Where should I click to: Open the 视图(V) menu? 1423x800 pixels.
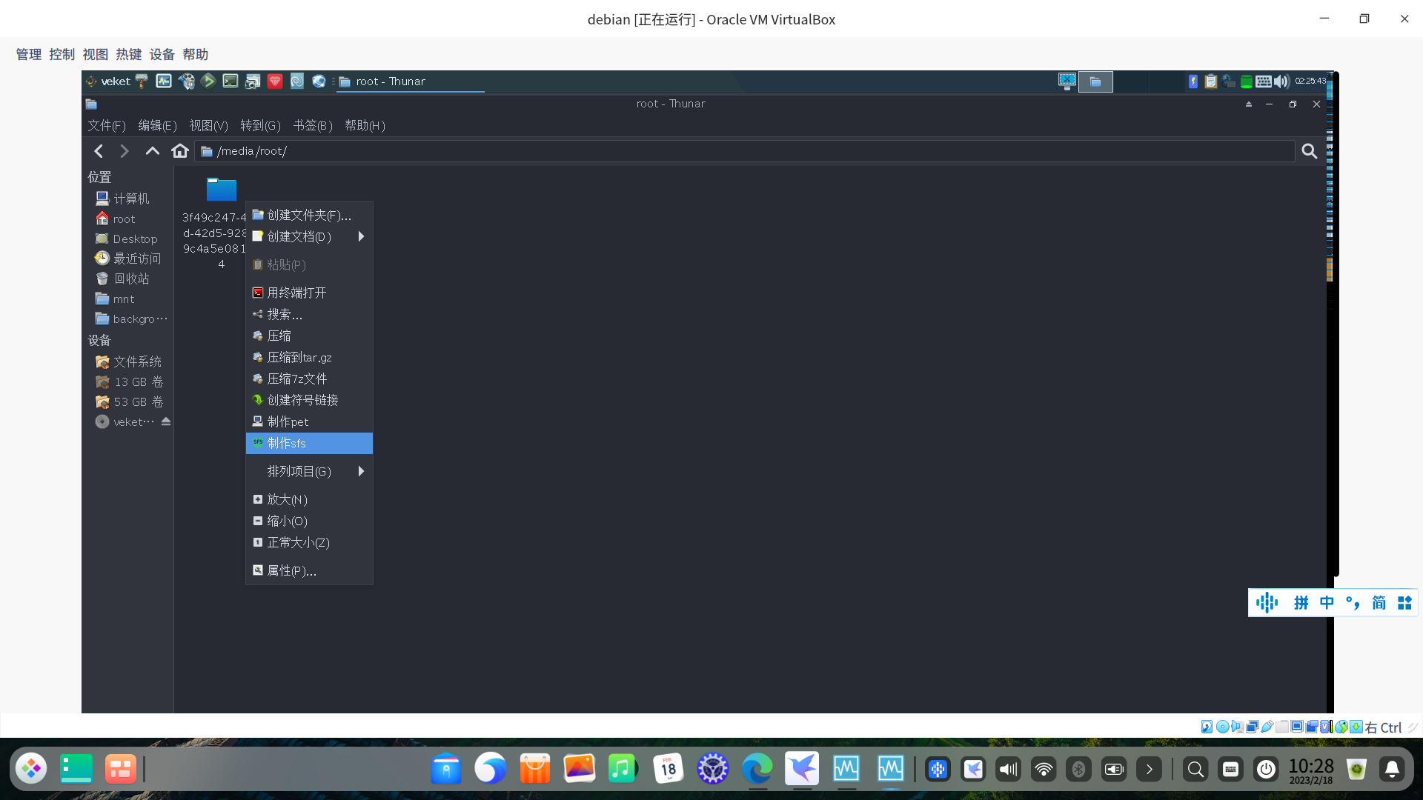208,126
